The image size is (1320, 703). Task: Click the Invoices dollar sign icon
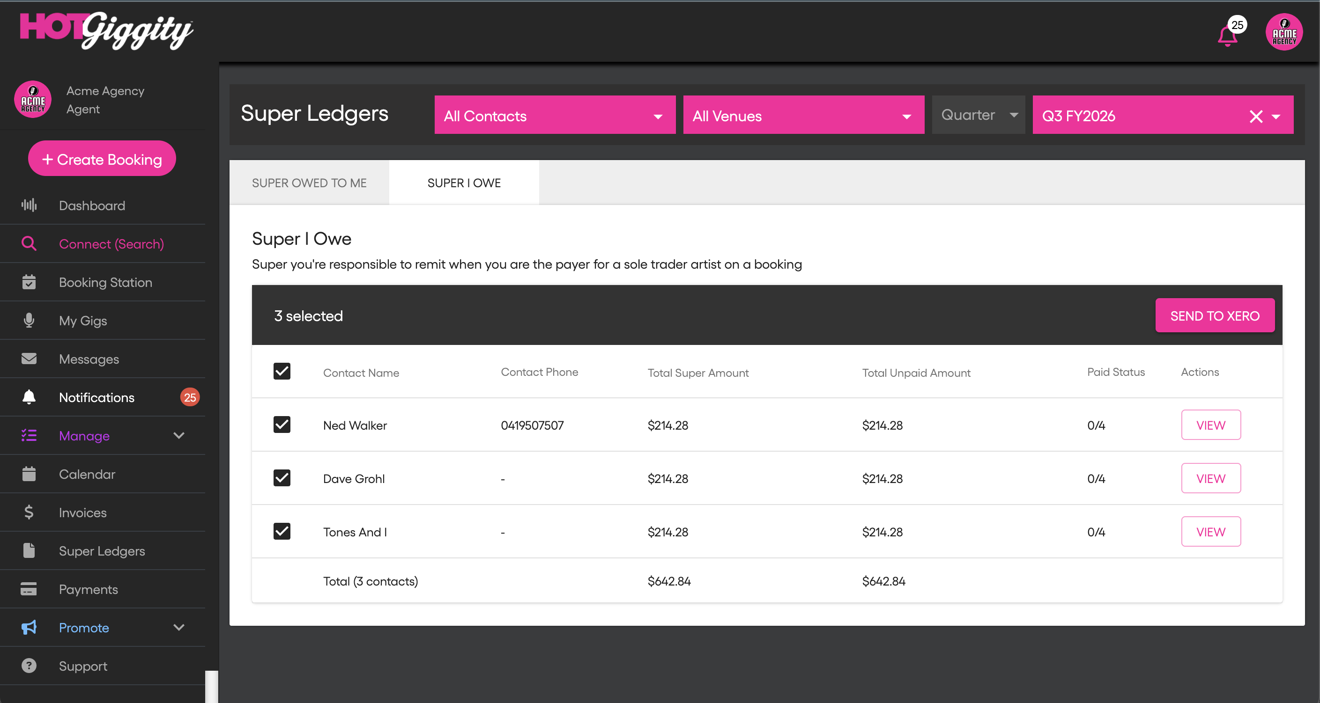29,512
